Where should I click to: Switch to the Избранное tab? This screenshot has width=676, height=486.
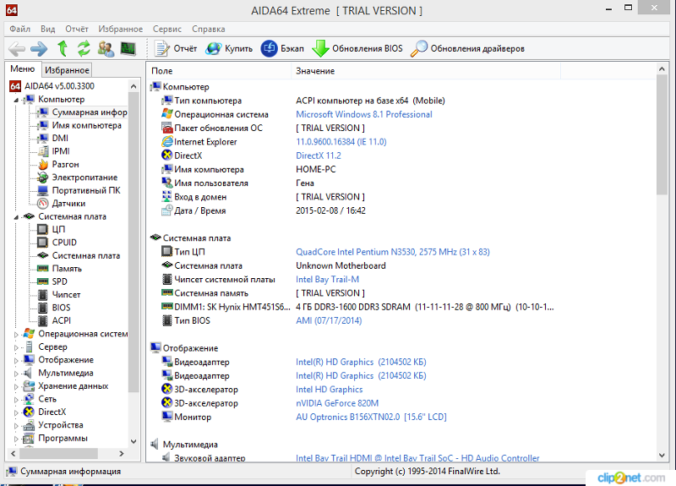click(67, 70)
